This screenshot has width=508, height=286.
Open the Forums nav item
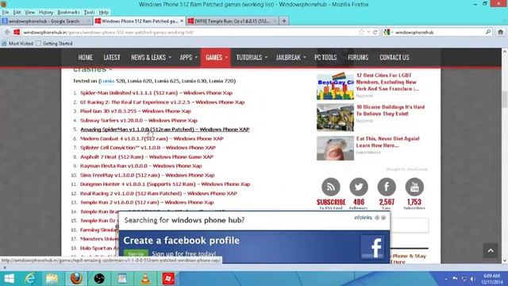click(358, 57)
